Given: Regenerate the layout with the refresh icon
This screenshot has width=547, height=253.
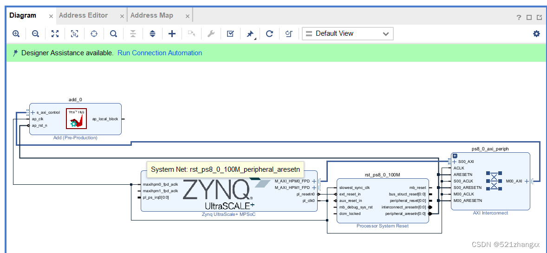Looking at the screenshot, I should coord(269,34).
